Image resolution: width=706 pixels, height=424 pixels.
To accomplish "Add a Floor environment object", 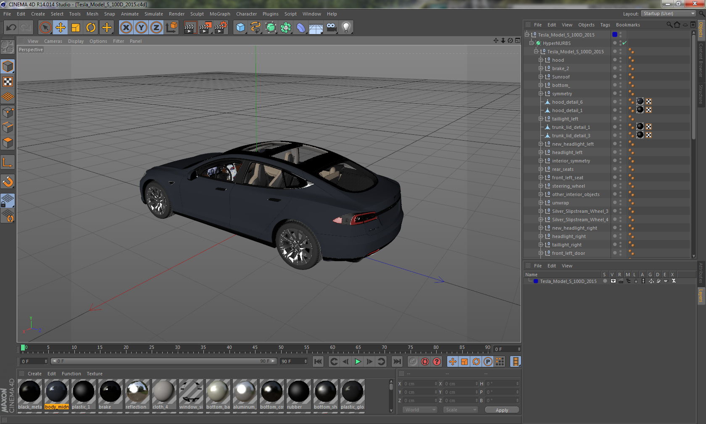I will [x=316, y=28].
